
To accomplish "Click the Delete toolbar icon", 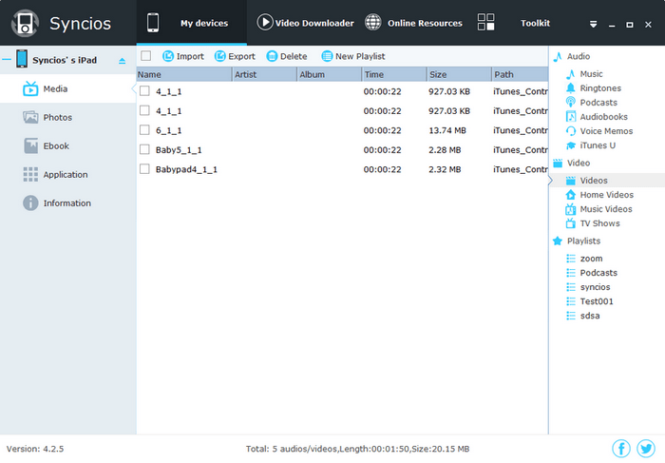I will 273,56.
